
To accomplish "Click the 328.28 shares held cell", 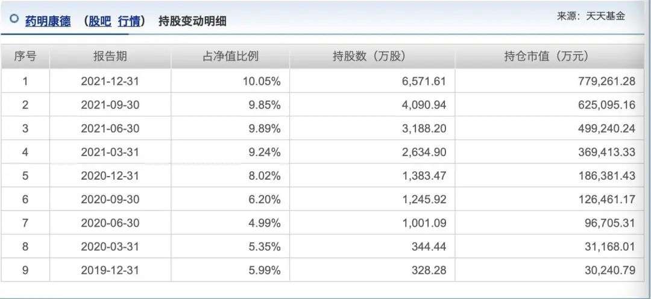I will 373,271.
